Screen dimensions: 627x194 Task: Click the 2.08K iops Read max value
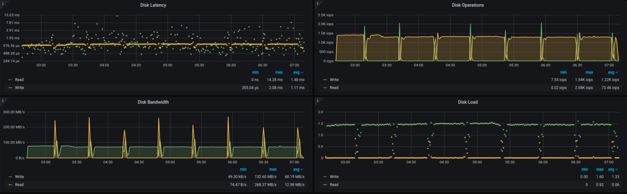584,87
